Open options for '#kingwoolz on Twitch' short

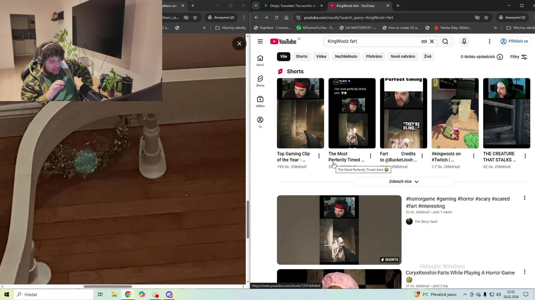click(x=474, y=156)
